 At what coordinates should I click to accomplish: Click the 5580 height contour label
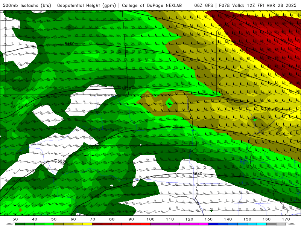coord(62,161)
